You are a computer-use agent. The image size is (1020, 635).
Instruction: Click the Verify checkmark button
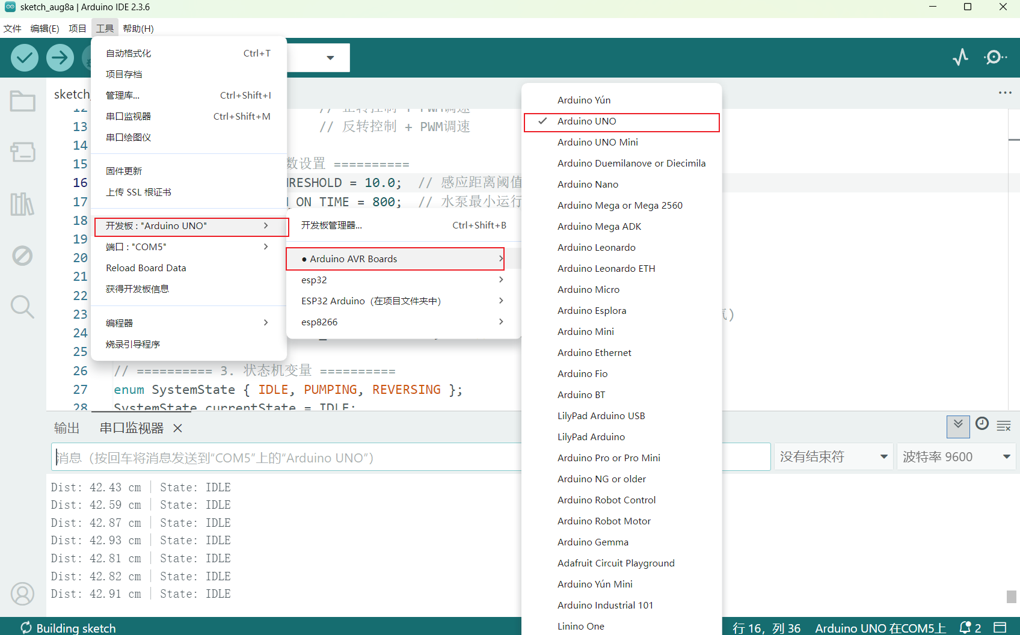[25, 58]
